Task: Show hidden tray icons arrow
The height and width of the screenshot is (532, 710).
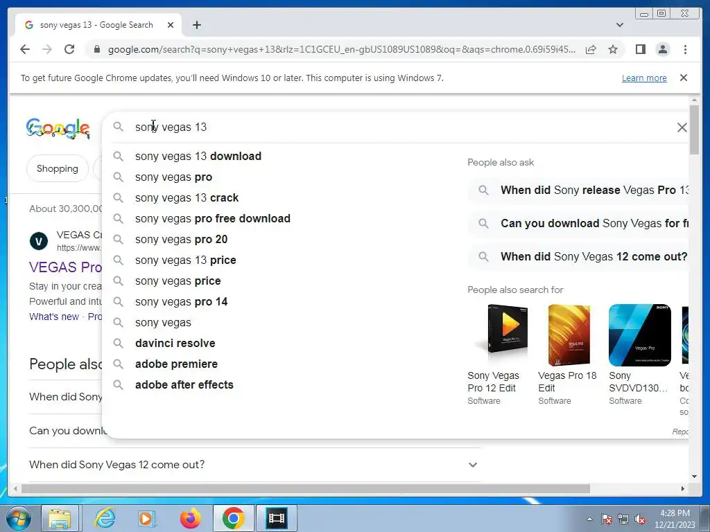Action: [x=589, y=519]
